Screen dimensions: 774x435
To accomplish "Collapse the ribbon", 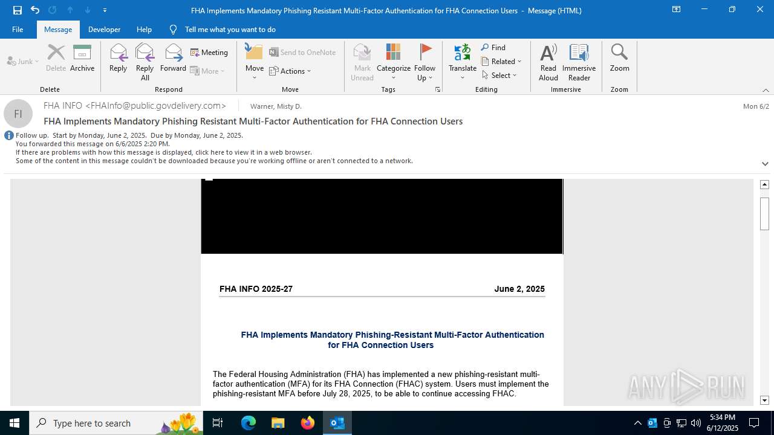I will click(766, 90).
